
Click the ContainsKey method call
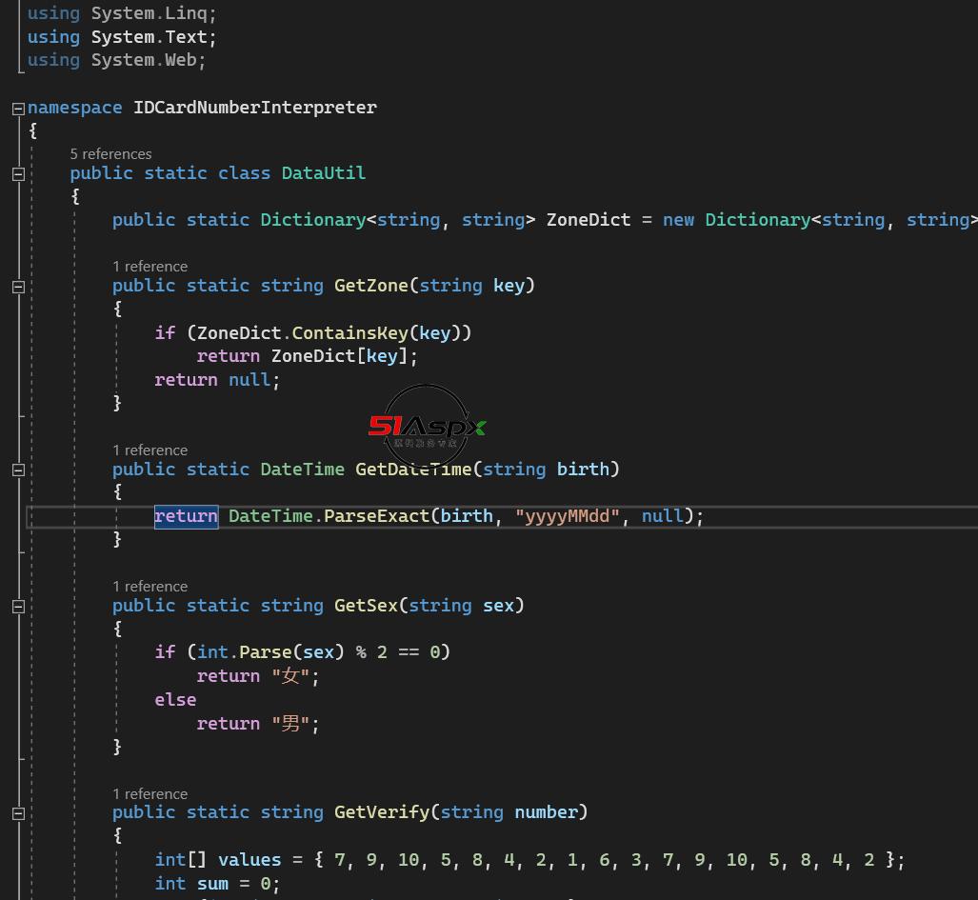click(x=349, y=333)
